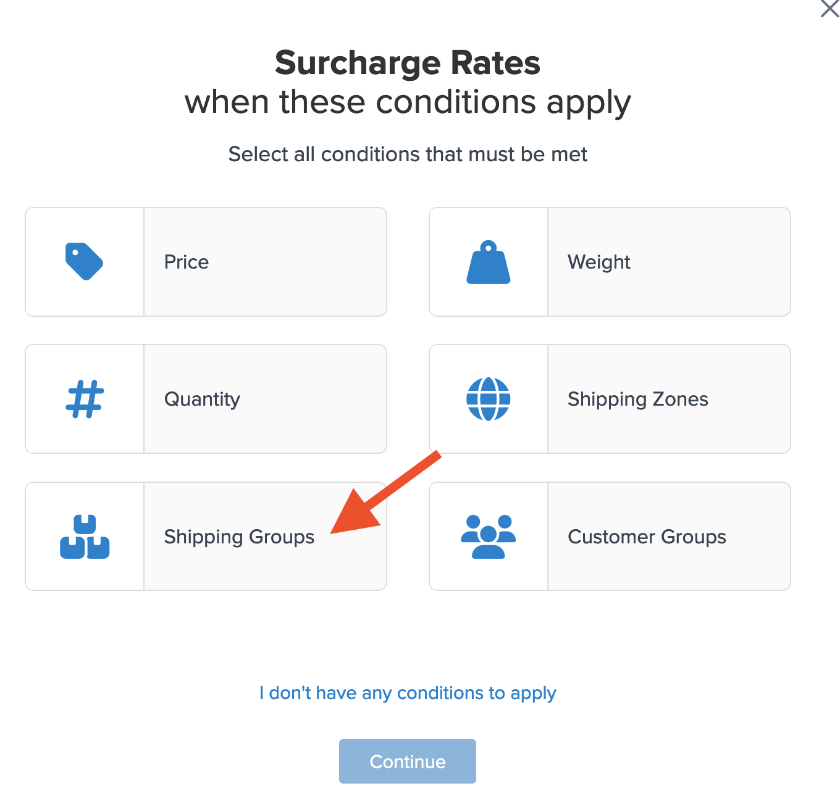Select the Shipping Groups label
The width and height of the screenshot is (840, 799).
239,537
